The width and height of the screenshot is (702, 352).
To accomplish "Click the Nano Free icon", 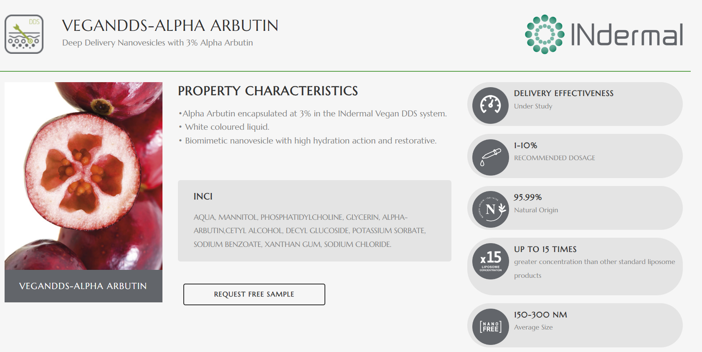I will click(x=491, y=327).
